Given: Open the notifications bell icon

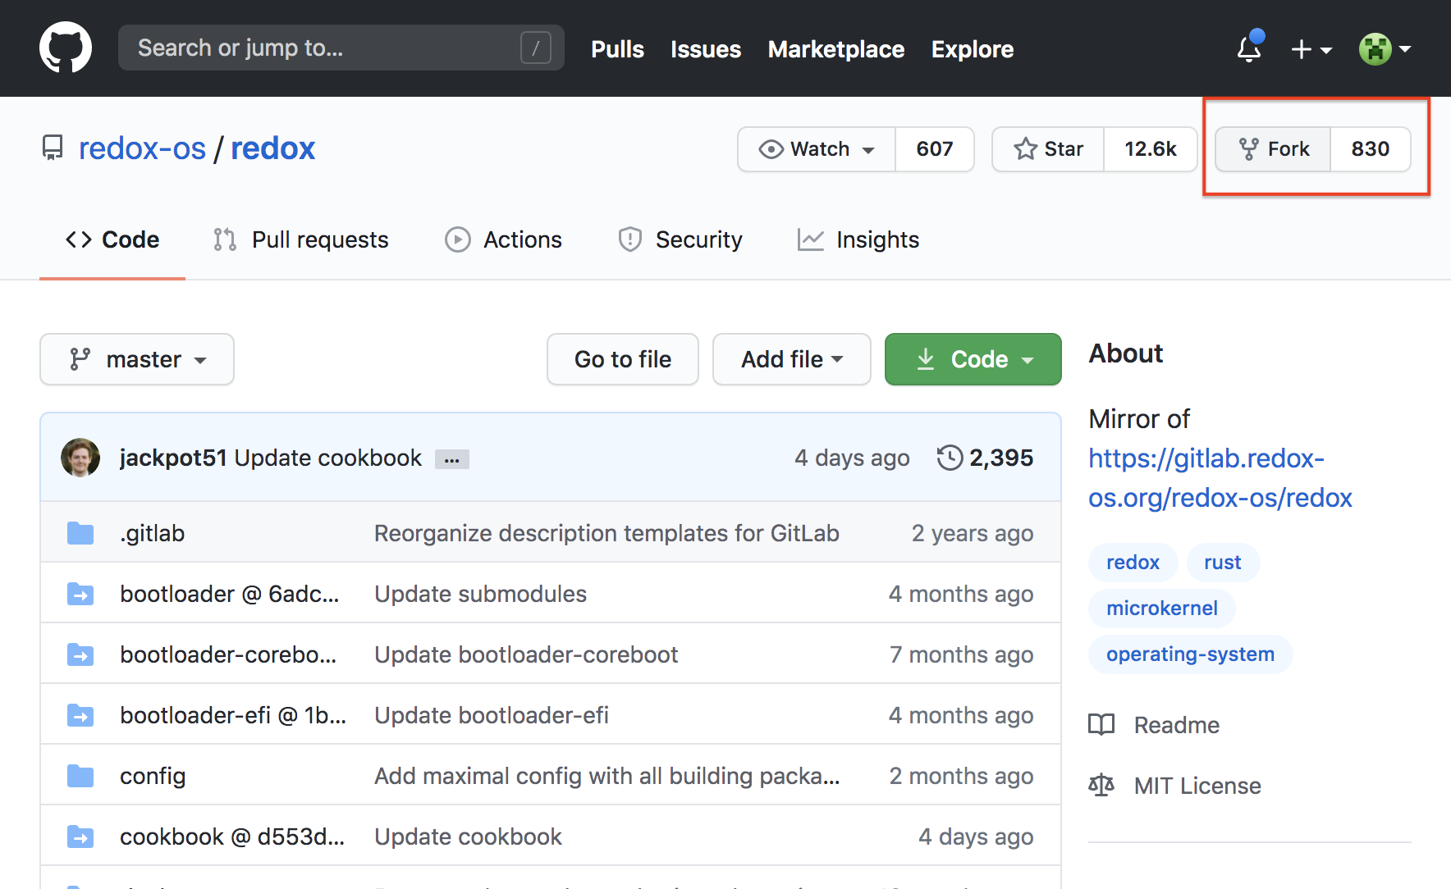Looking at the screenshot, I should (x=1248, y=49).
